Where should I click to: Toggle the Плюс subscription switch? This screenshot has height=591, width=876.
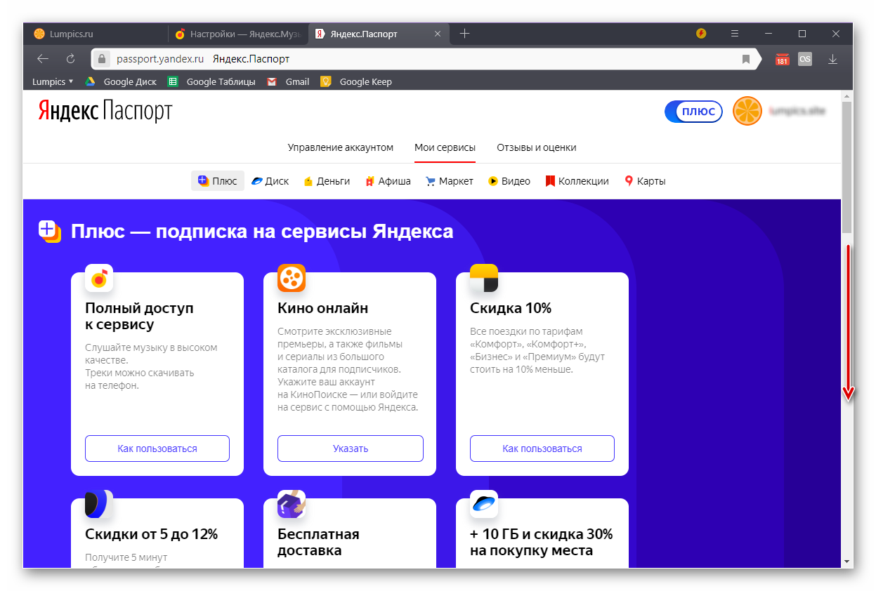pos(693,111)
